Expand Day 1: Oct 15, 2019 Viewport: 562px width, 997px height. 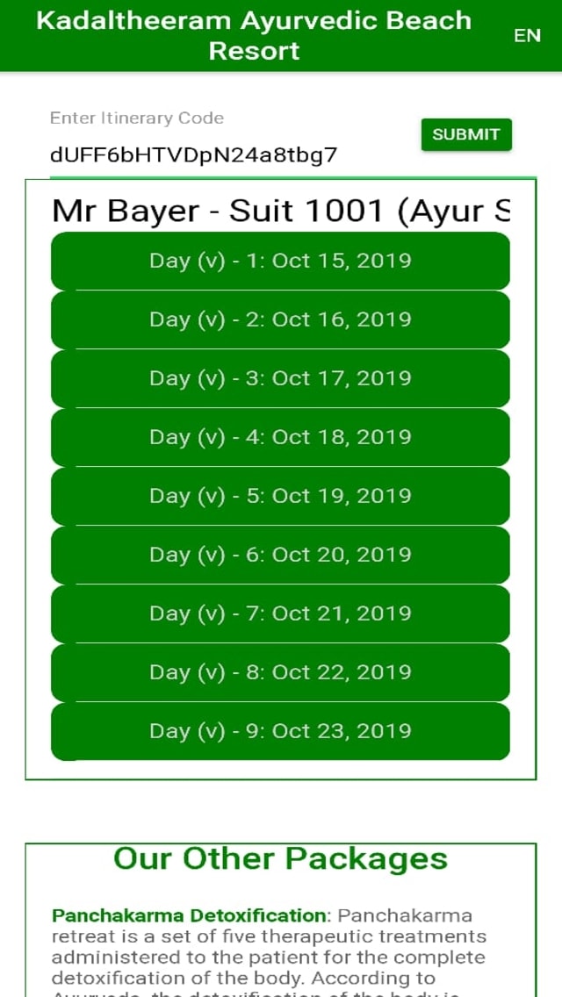click(x=280, y=261)
